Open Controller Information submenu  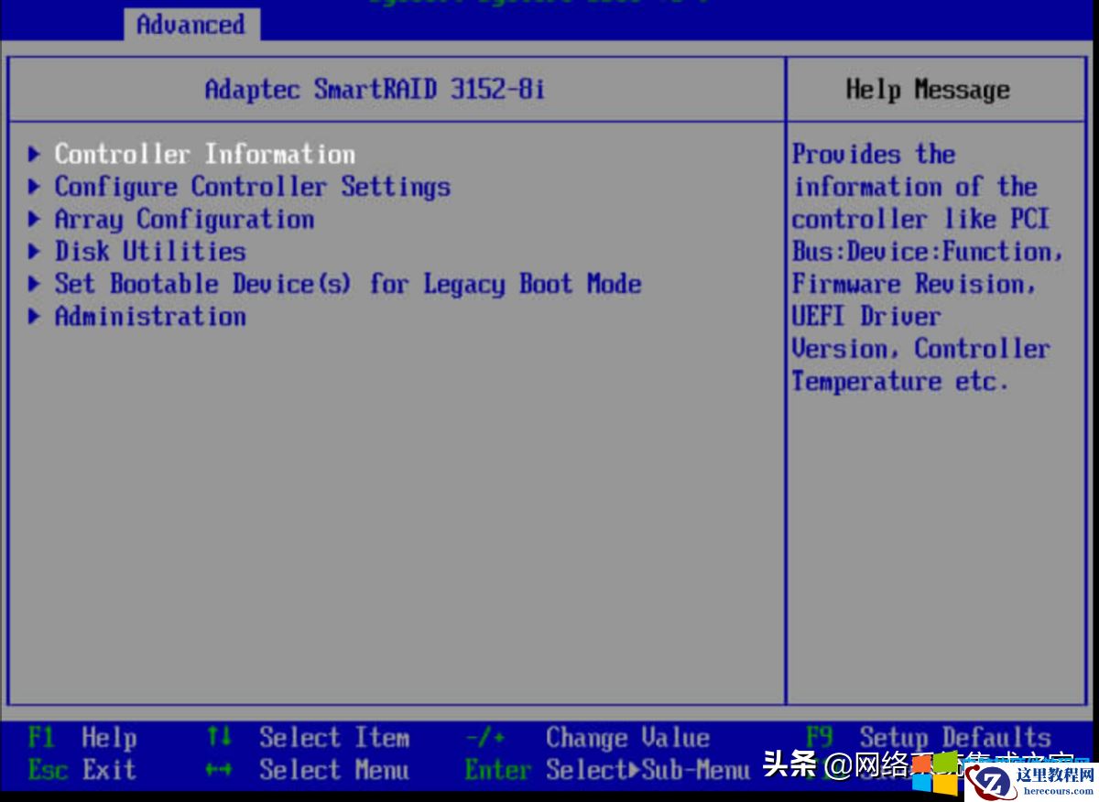point(204,154)
